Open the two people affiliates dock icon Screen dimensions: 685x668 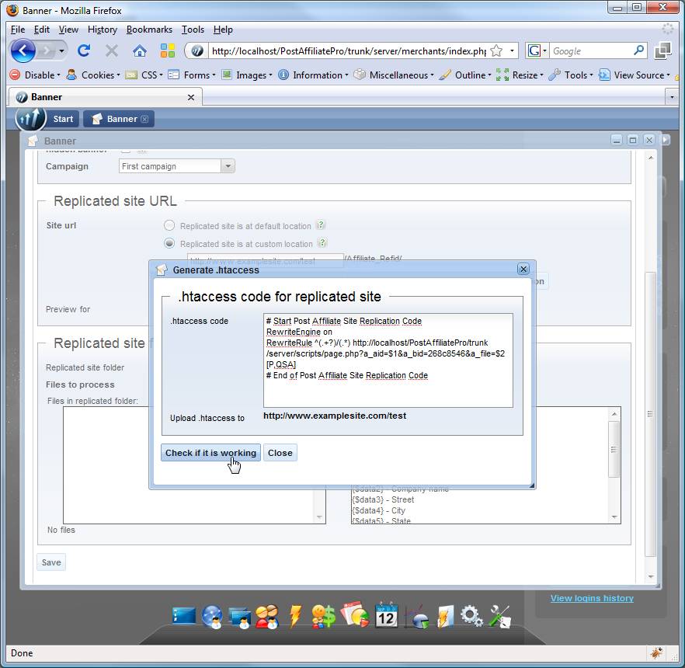pos(267,617)
